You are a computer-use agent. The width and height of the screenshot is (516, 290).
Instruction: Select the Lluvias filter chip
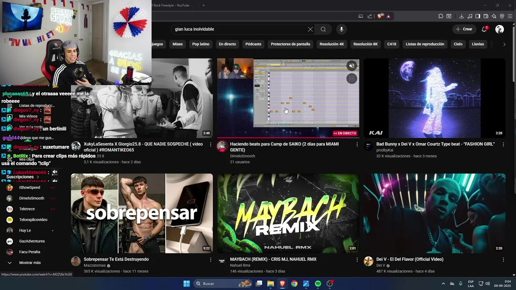[478, 44]
